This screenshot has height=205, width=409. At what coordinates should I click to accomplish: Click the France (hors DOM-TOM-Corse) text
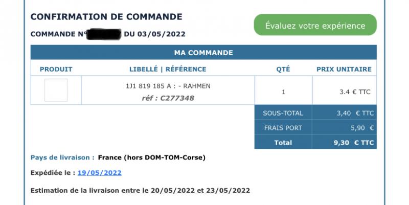point(151,157)
